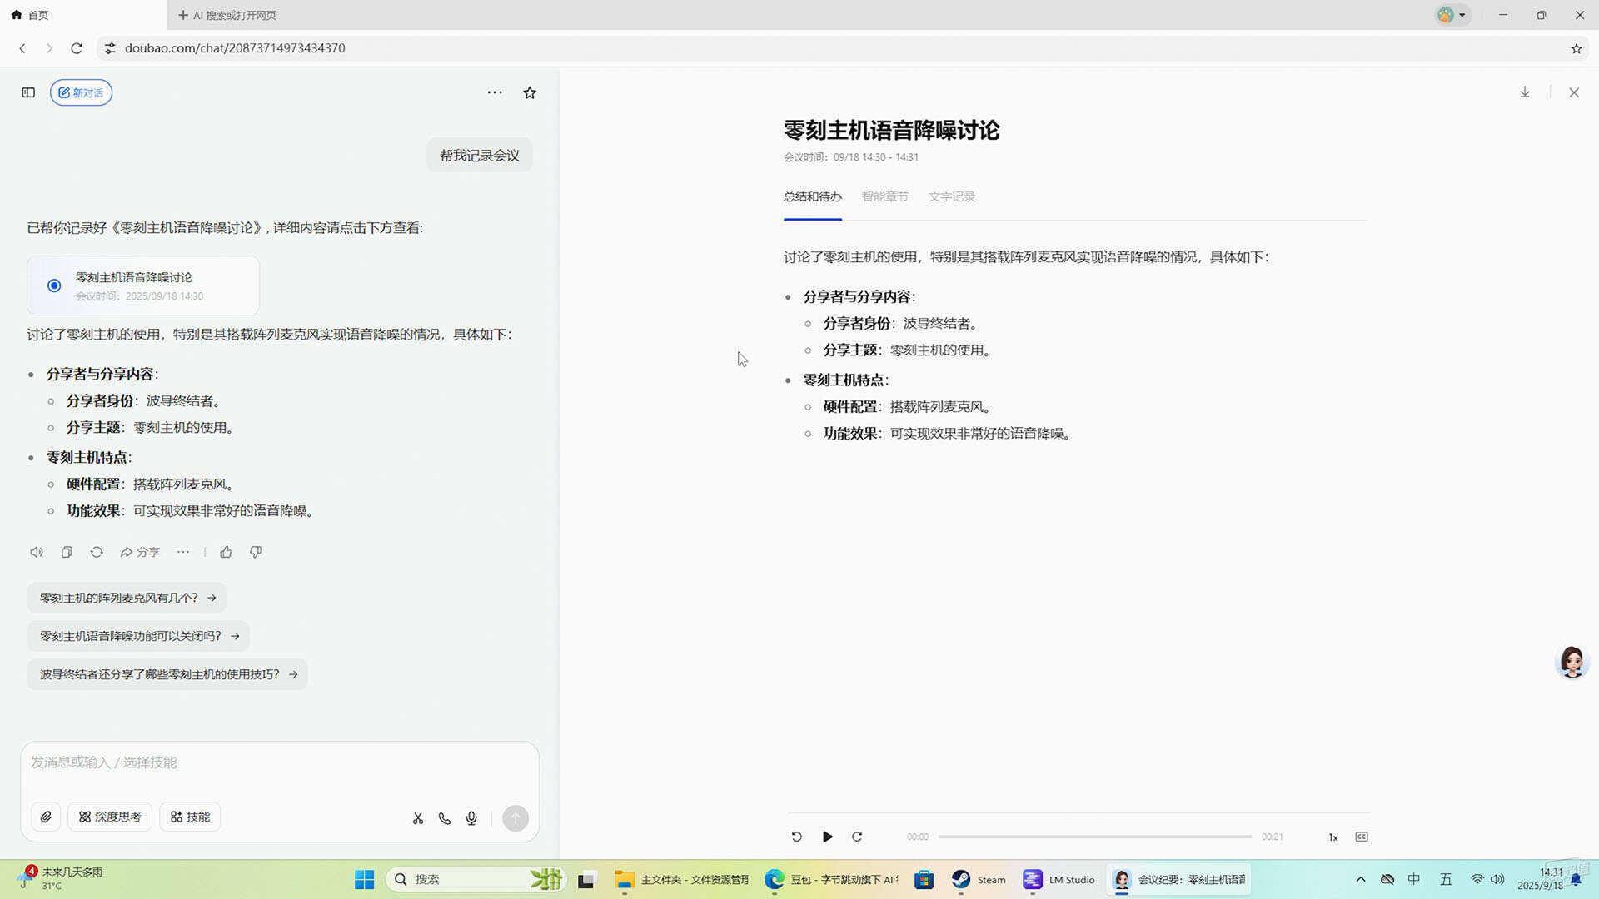
Task: Click the 新对话 new chat button
Action: [81, 92]
